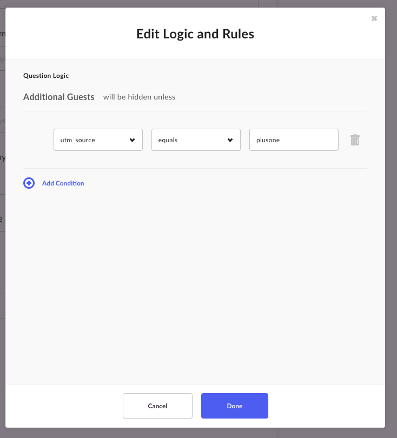Click the blue plus circle icon
Image resolution: width=397 pixels, height=438 pixels.
[x=29, y=183]
